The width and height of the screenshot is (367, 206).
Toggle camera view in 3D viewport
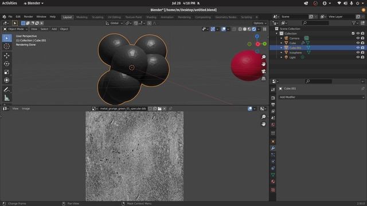[264, 71]
